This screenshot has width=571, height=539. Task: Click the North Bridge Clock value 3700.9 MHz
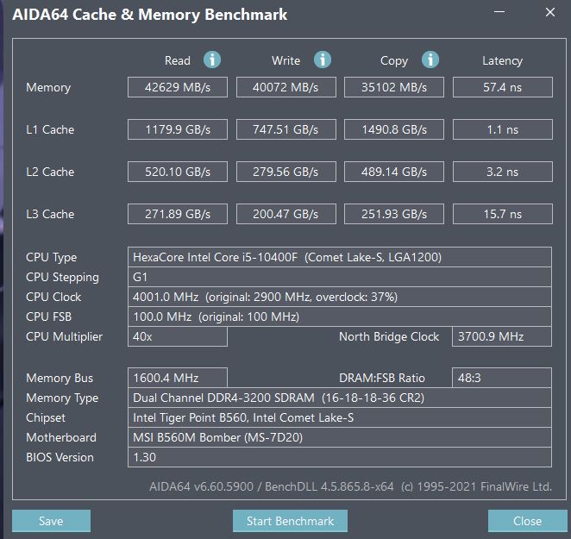pos(502,336)
